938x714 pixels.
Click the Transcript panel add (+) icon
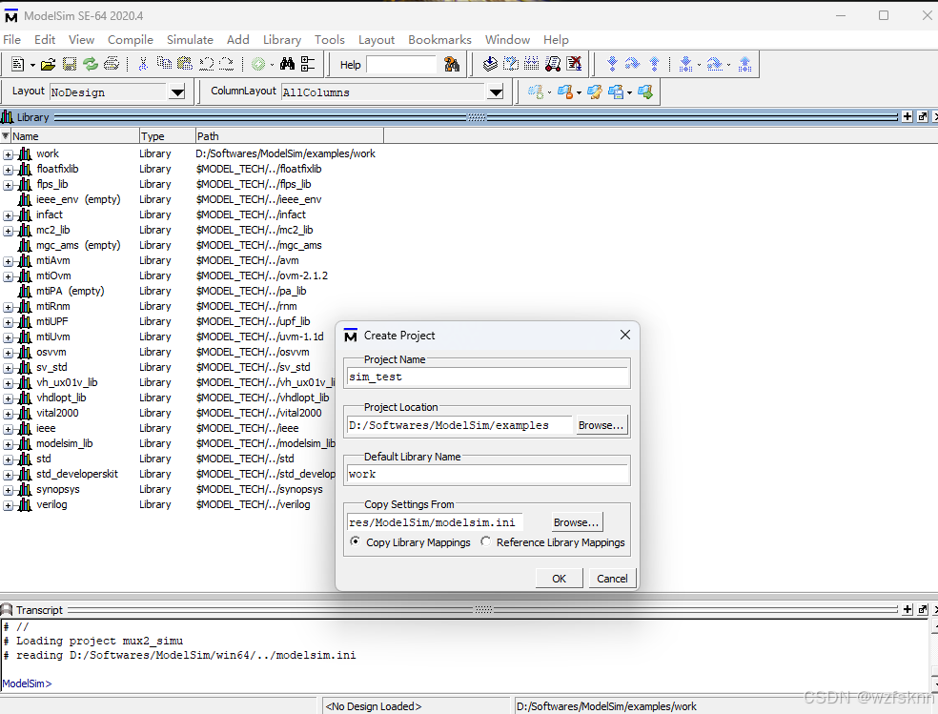tap(907, 609)
